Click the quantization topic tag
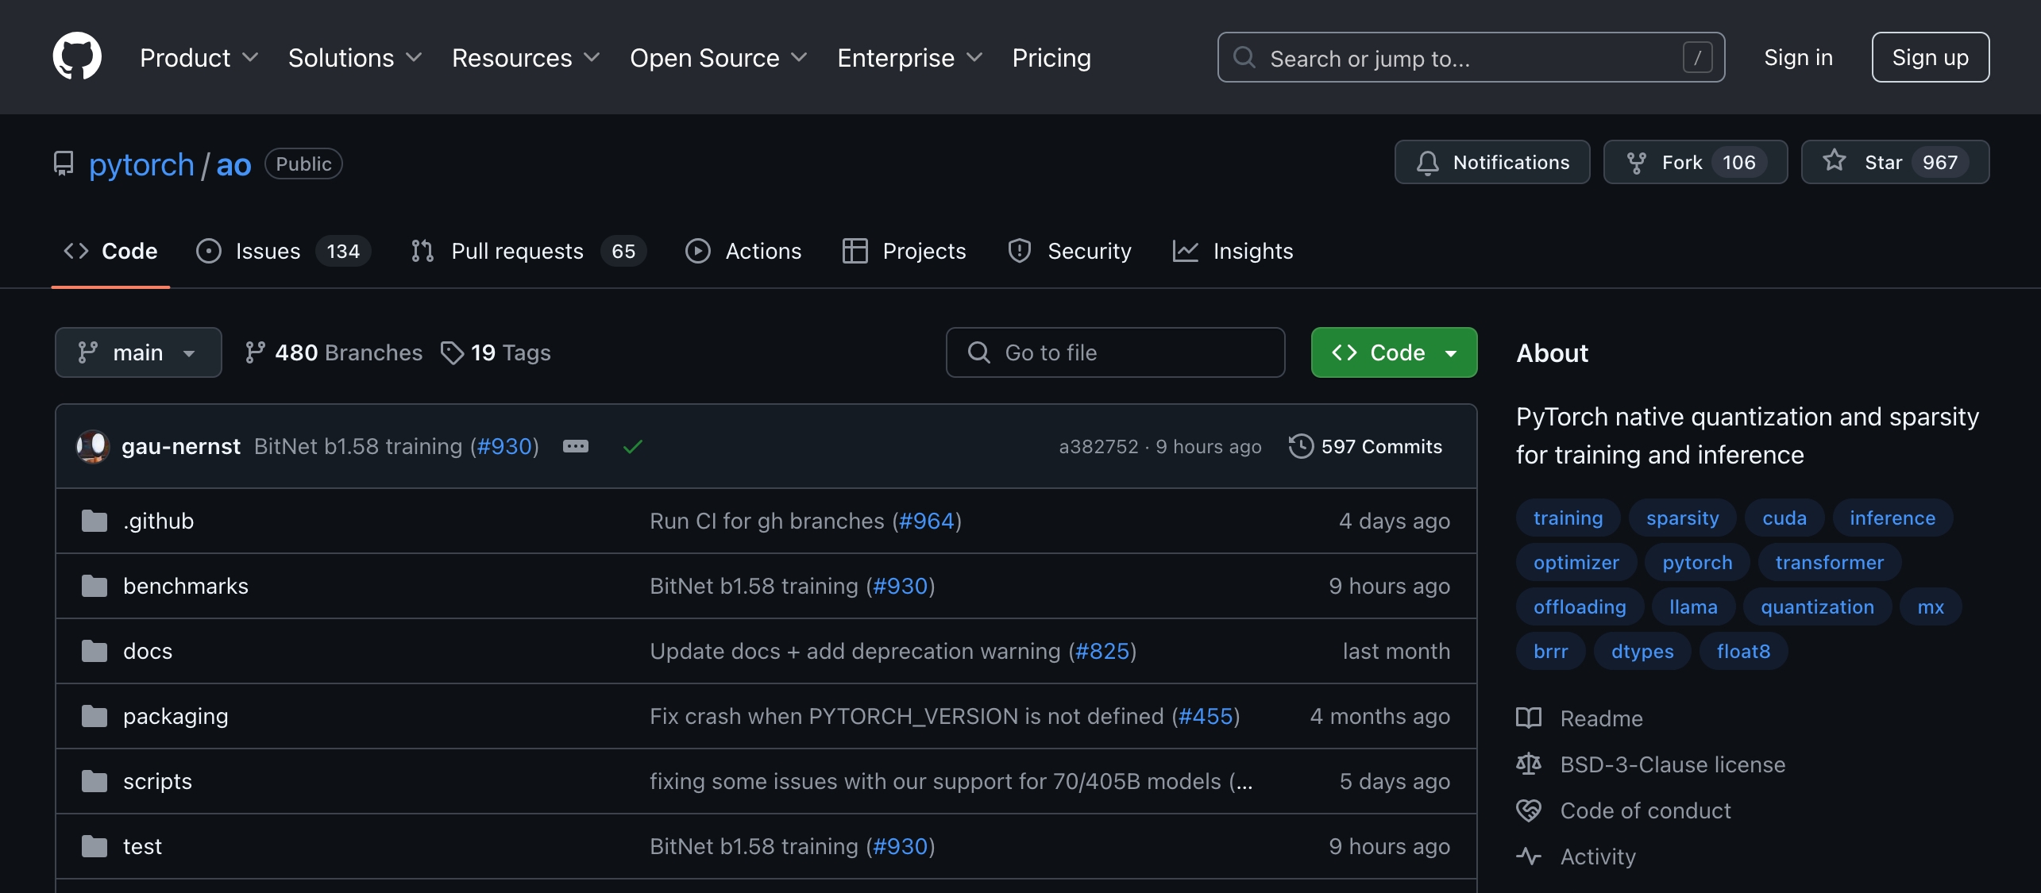The width and height of the screenshot is (2041, 893). click(1817, 607)
